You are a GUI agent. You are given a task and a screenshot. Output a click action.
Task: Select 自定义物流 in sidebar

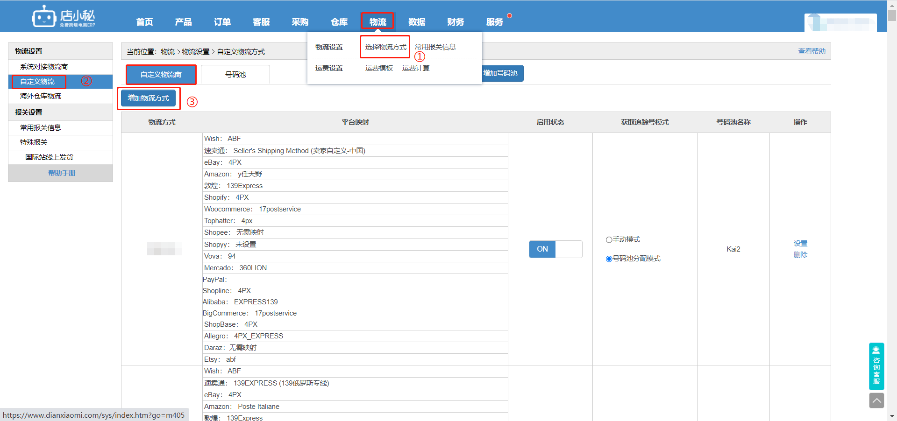pyautogui.click(x=61, y=82)
